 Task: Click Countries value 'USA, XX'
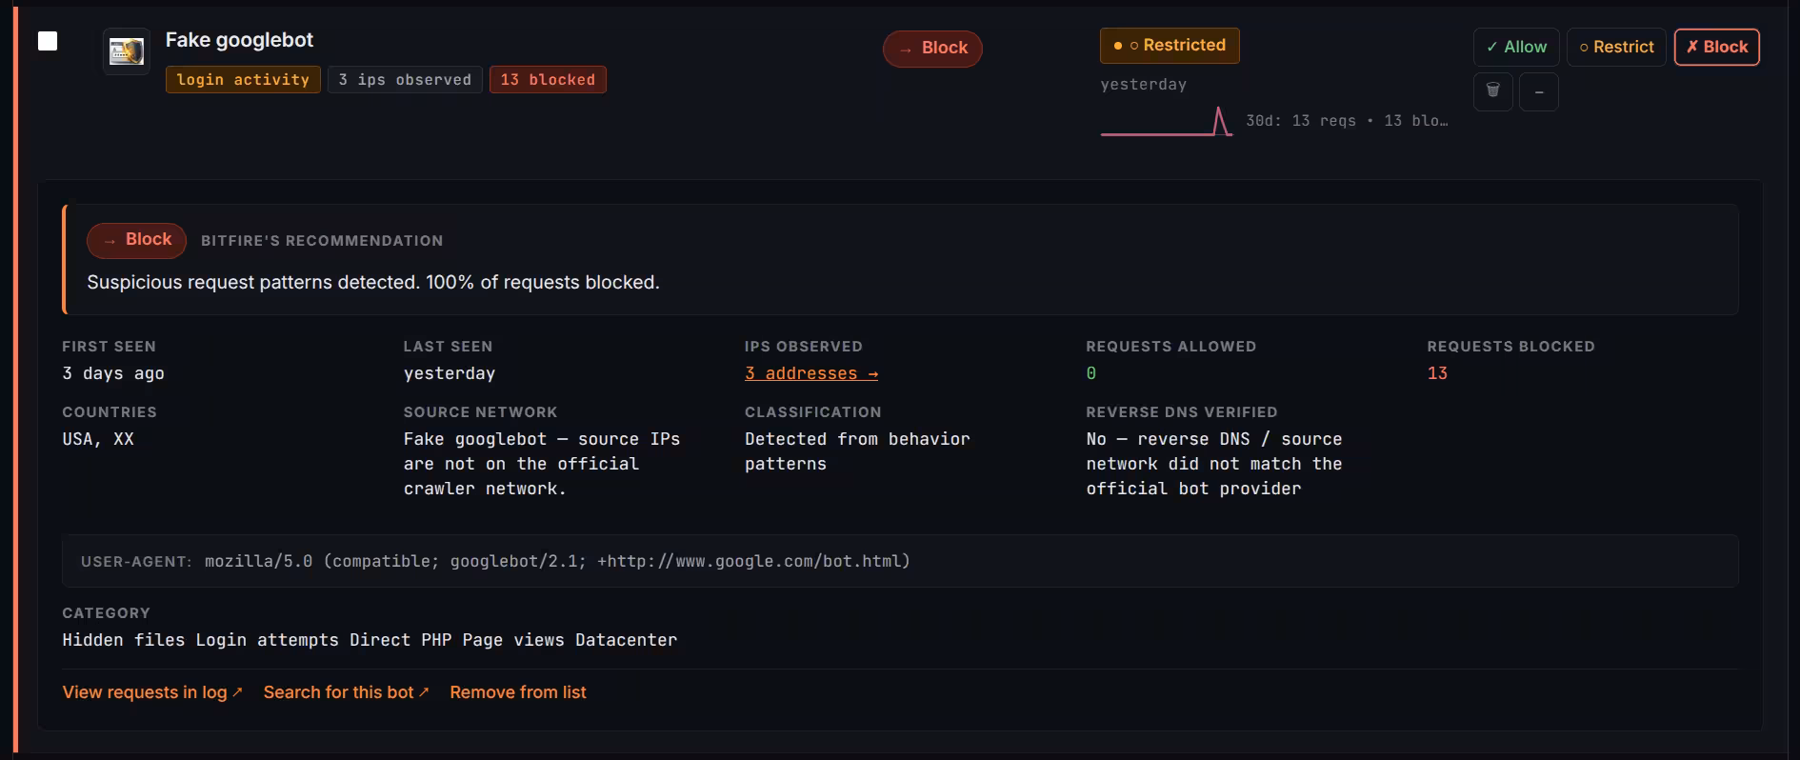point(98,439)
